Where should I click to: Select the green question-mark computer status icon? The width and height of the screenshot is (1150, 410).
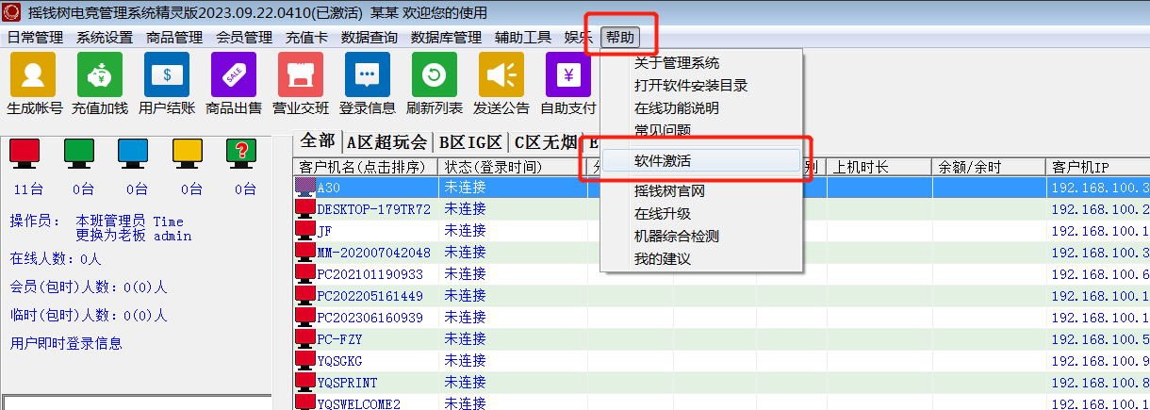(x=242, y=153)
